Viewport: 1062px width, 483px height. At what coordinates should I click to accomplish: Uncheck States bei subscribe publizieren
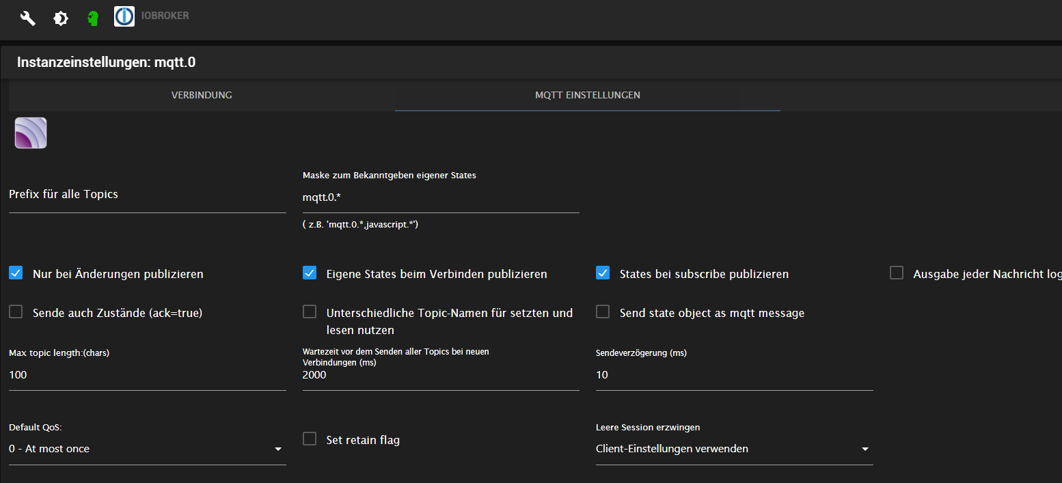(x=603, y=273)
